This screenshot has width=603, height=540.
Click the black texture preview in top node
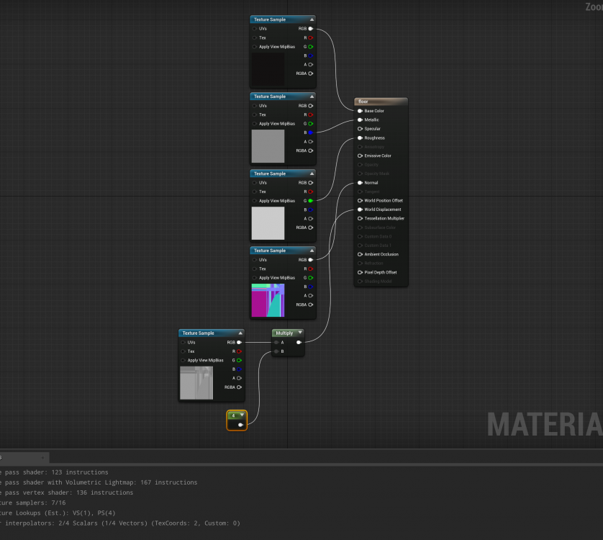click(268, 70)
